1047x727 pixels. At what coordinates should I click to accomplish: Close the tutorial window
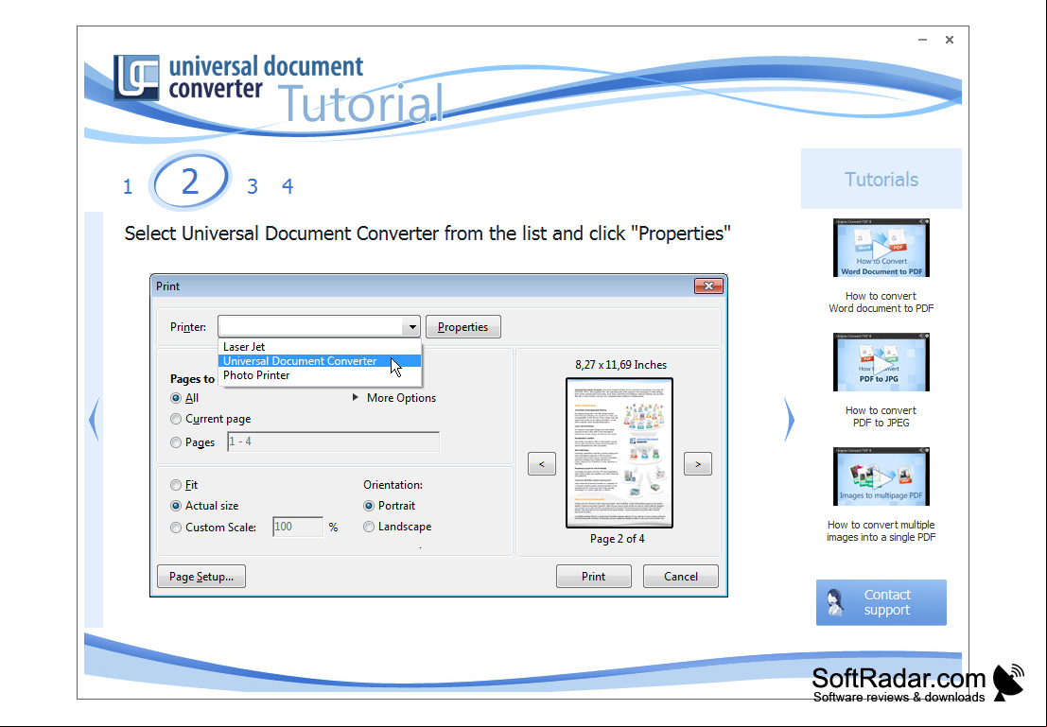[x=949, y=40]
